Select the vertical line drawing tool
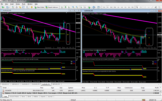Screen dimensions: 162x101 [145, 7]
